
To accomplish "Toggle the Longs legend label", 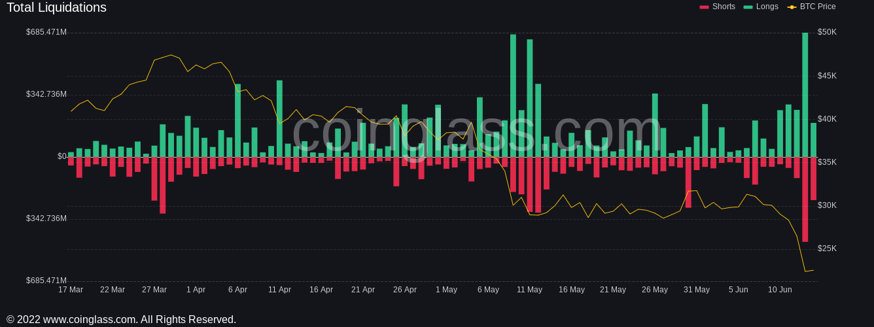I will [767, 7].
